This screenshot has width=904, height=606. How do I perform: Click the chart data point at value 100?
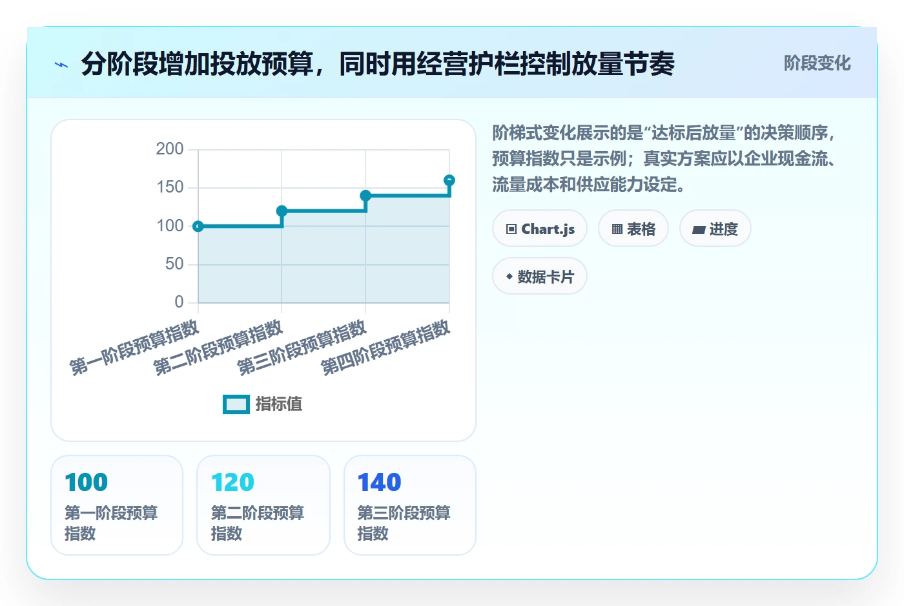pos(198,226)
